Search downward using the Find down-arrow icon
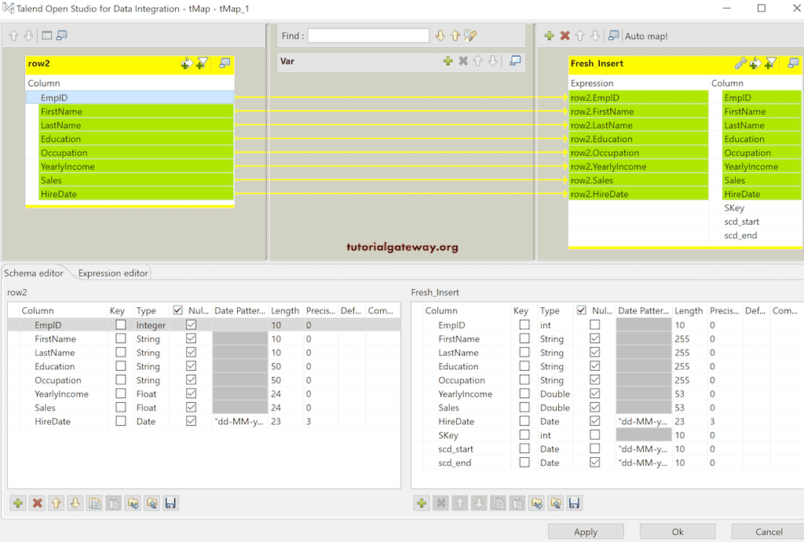Image resolution: width=804 pixels, height=542 pixels. [440, 35]
